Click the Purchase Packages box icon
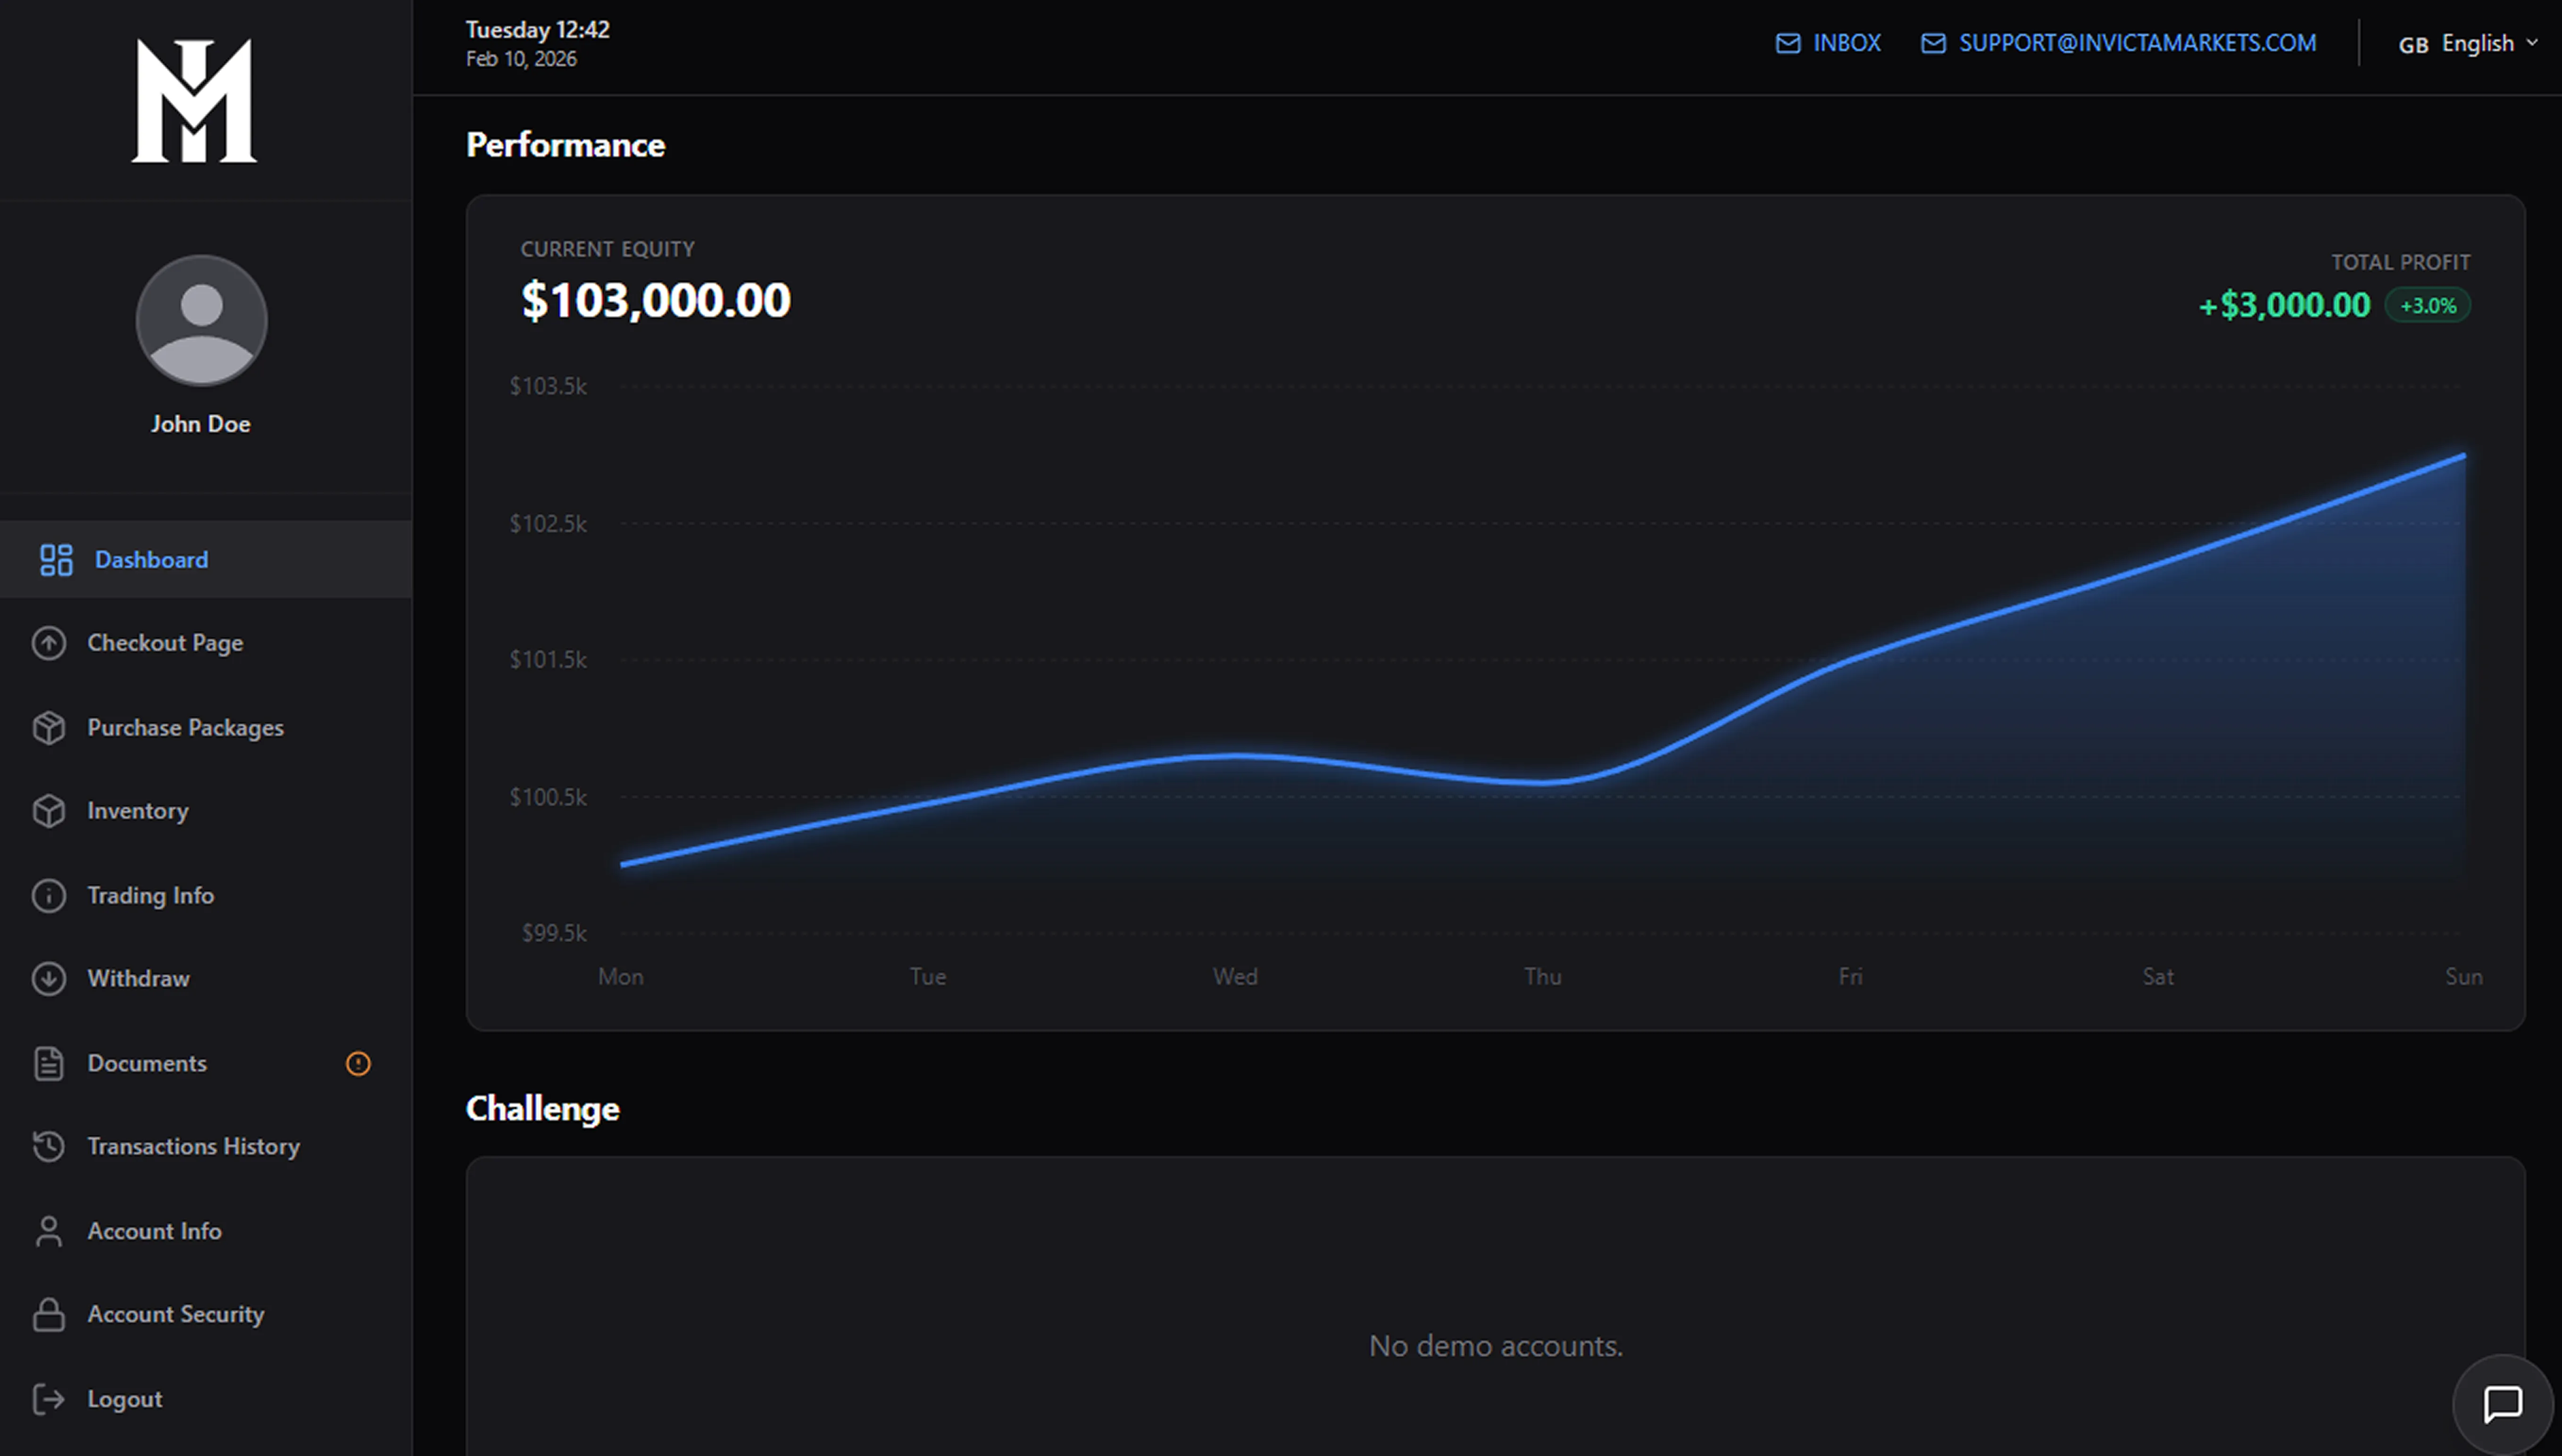Screen dimensions: 2562x1456 49,727
